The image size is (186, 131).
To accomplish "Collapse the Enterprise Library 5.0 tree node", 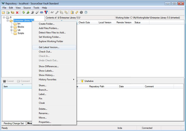I will coord(8,21).
